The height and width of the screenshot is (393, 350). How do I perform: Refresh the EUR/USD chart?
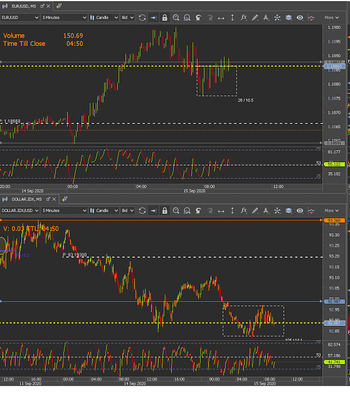(142, 18)
